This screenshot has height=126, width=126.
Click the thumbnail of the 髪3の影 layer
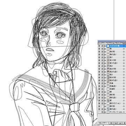point(108,77)
